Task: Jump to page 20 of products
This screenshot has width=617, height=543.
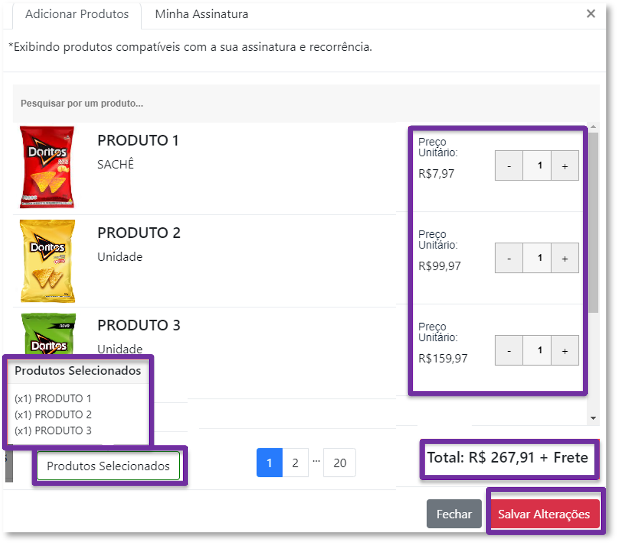Action: 339,463
